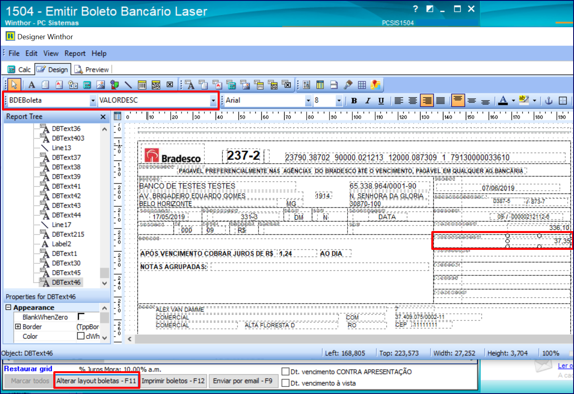Select the DBCalc component tool
The image size is (574, 394).
(x=231, y=84)
